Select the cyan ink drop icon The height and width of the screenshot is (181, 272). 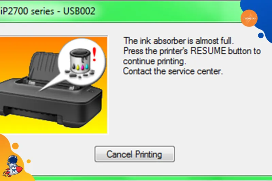[87, 66]
